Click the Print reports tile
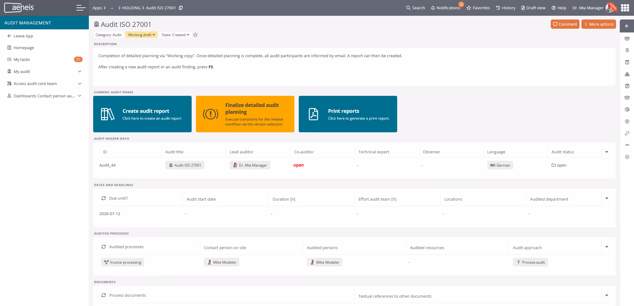This screenshot has height=306, width=634. (x=348, y=114)
